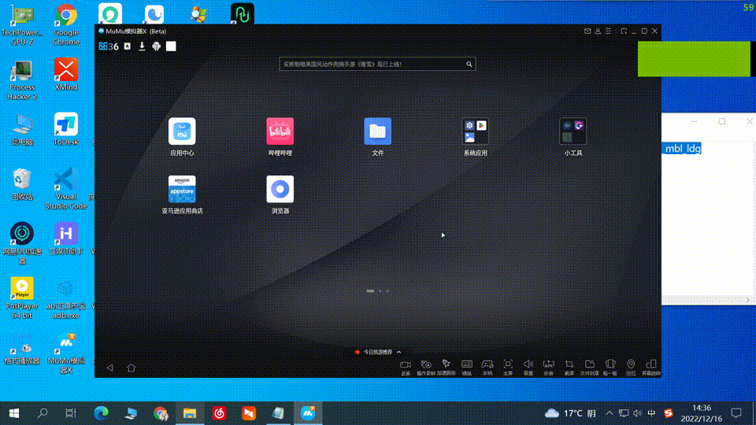Open MuMu模拟器X desktop shortcut
Viewport: 756px width, 425px height.
pos(66,353)
